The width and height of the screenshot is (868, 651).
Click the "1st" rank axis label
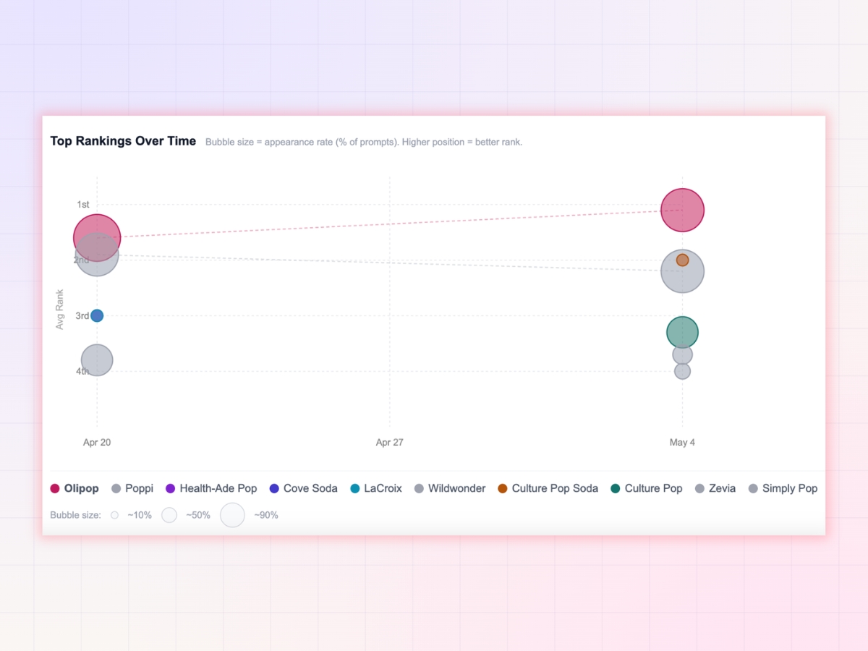click(x=83, y=205)
